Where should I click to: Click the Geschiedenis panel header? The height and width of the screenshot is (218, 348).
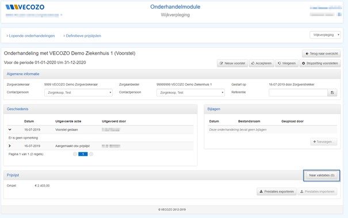tap(100, 109)
